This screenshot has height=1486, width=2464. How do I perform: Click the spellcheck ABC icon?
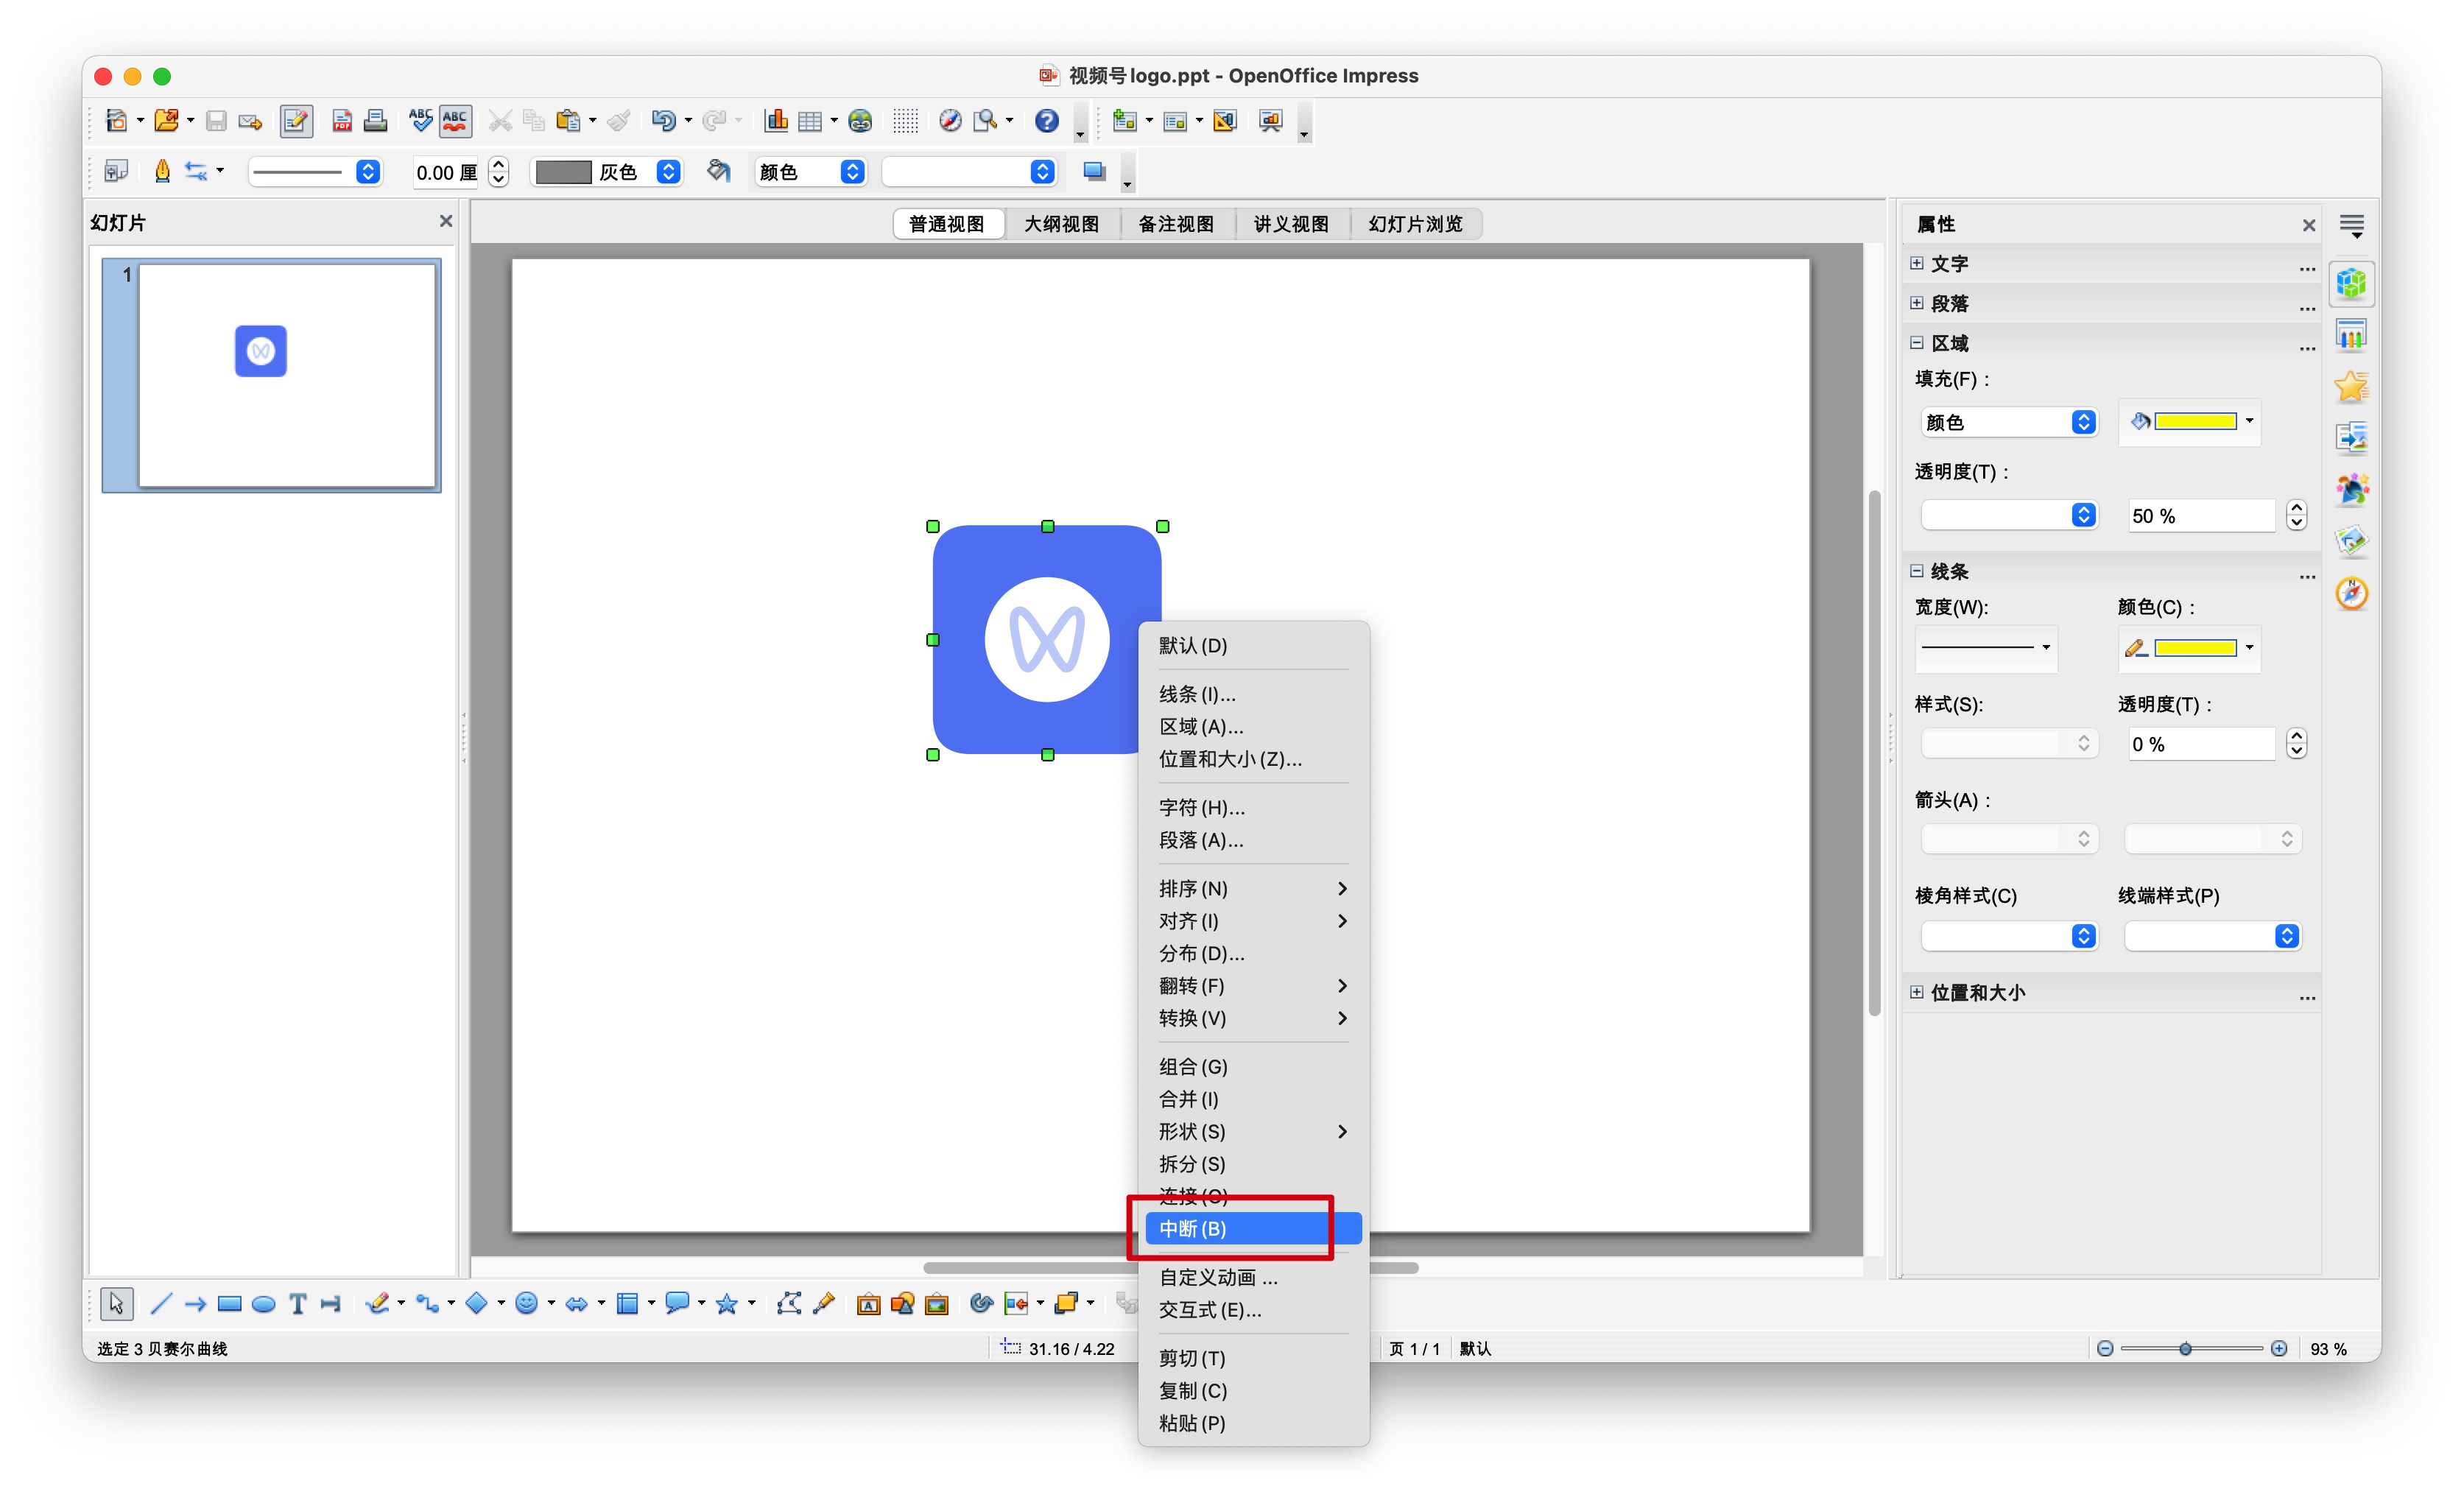pyautogui.click(x=421, y=121)
